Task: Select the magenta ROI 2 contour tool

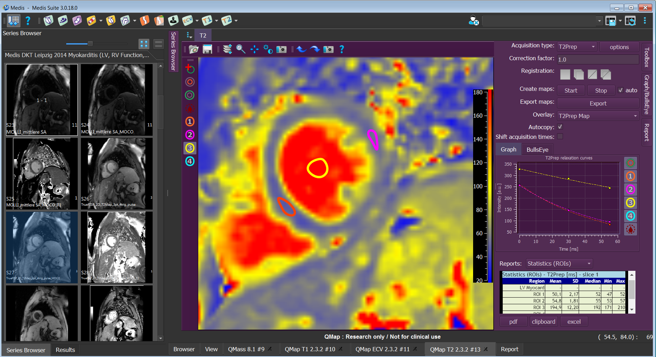Action: pyautogui.click(x=190, y=135)
